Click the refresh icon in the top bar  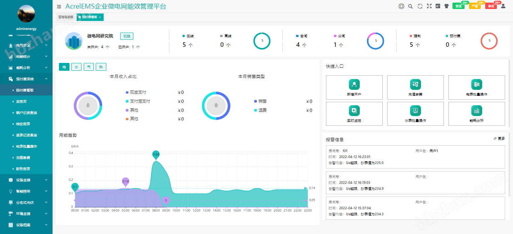point(419,6)
